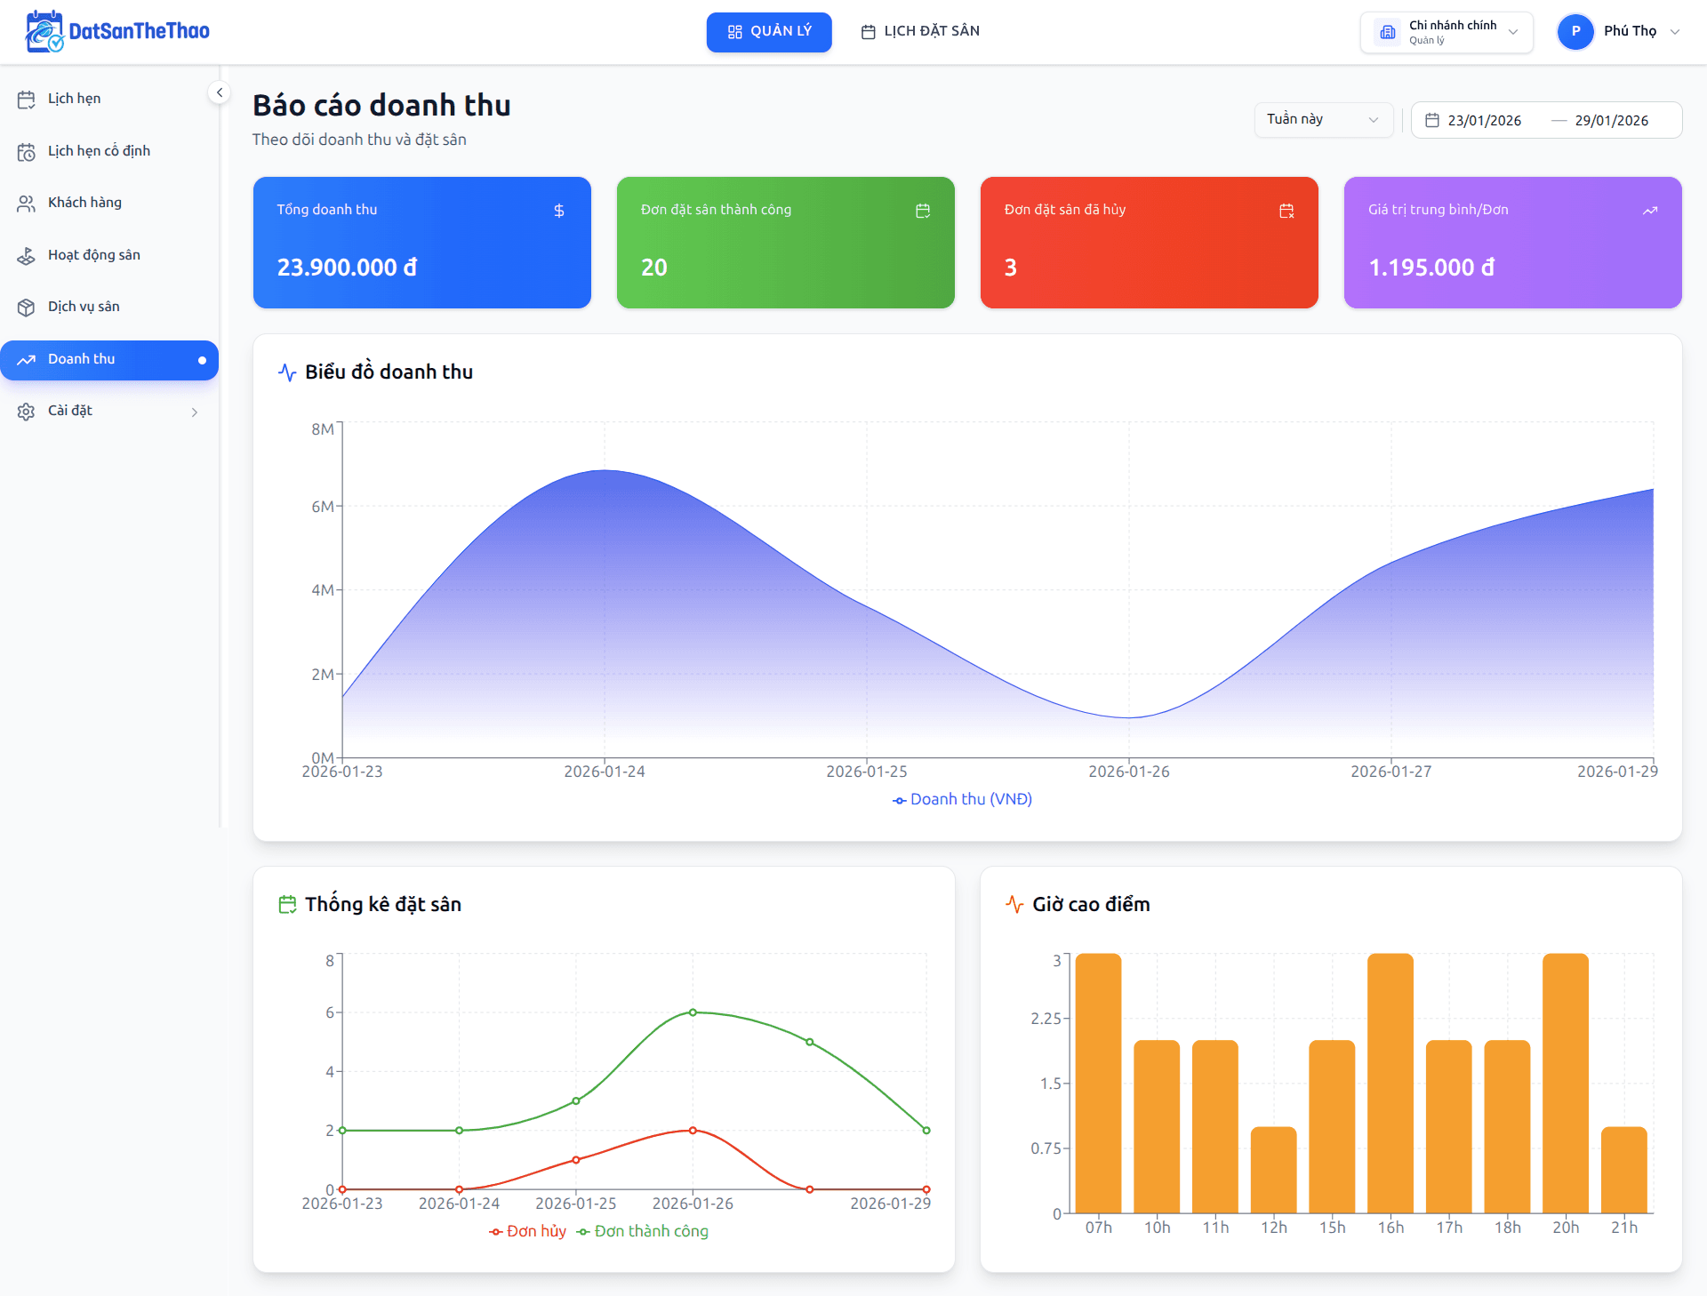This screenshot has height=1296, width=1707.
Task: Click the trend icon on average value card
Action: 1650,211
